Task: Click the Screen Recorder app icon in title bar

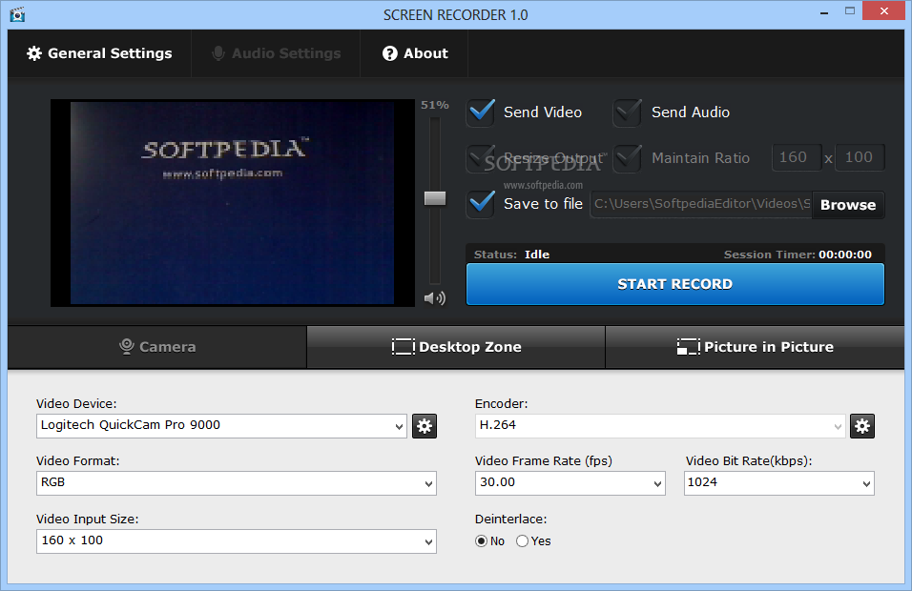Action: pos(17,14)
